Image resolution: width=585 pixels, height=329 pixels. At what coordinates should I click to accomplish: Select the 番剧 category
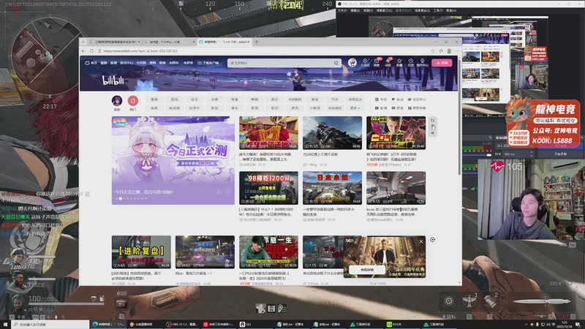154,99
